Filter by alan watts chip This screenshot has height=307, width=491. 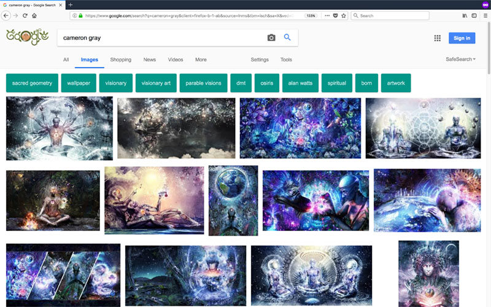[x=300, y=83]
